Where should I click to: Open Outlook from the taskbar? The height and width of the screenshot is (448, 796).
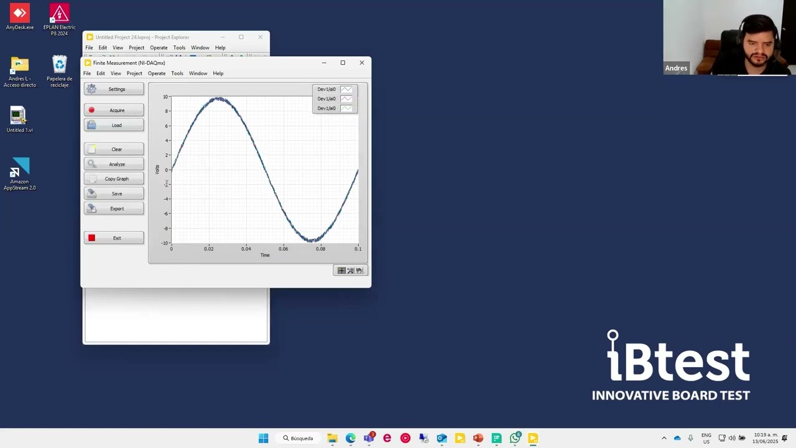[x=442, y=438]
